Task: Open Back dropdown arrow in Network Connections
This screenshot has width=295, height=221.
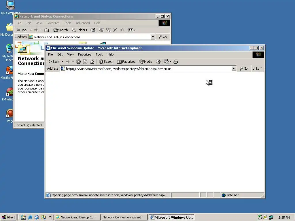Action: (x=31, y=30)
